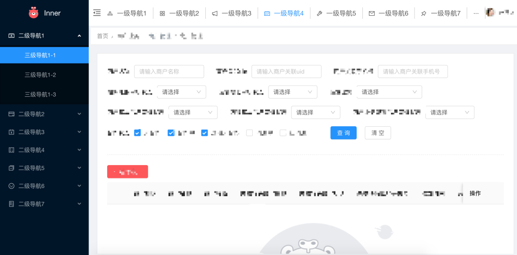The image size is (517, 255).
Task: Expand 二级导航4 with its chevron arrow
Action: tap(79, 150)
